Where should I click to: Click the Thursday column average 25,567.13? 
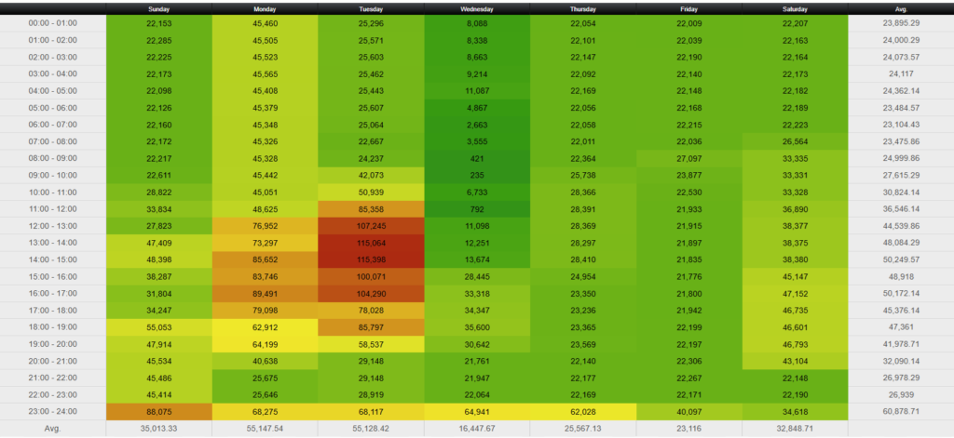(583, 429)
